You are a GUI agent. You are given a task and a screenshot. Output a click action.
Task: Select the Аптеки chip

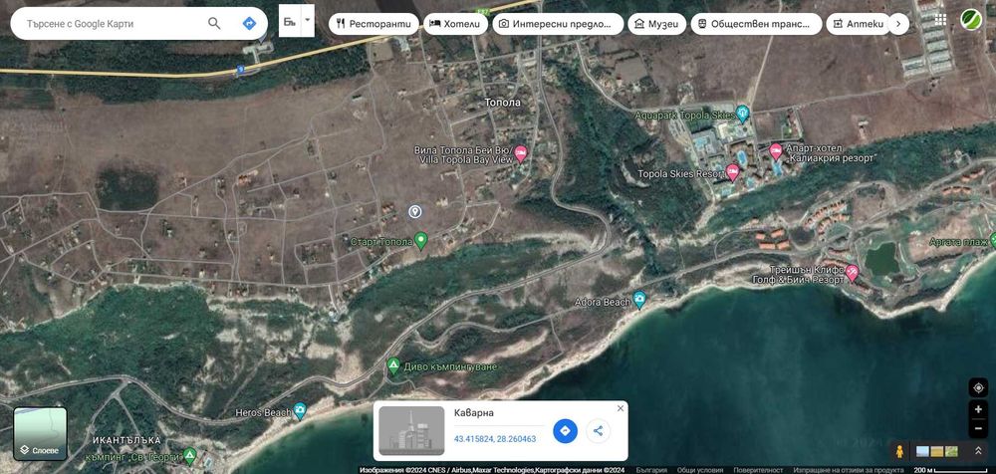click(x=858, y=24)
